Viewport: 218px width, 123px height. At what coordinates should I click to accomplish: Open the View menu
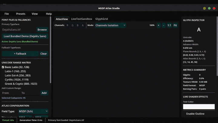35,14
